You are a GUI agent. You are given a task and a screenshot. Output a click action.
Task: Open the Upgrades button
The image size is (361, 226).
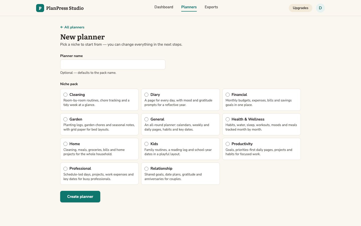[x=301, y=8]
